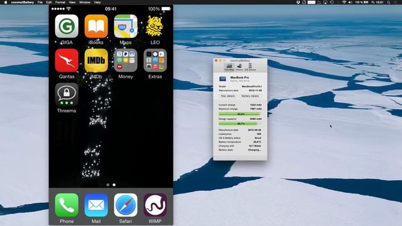
Task: Tap the LEO dictionary app
Action: [155, 26]
